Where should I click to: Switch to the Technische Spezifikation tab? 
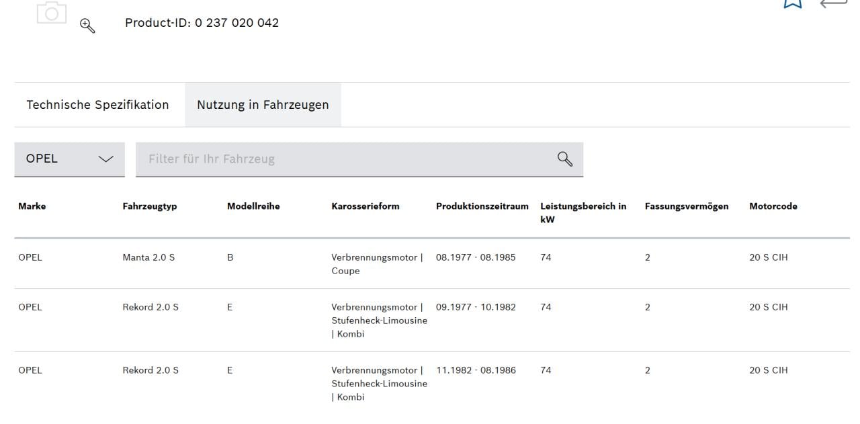pos(97,105)
